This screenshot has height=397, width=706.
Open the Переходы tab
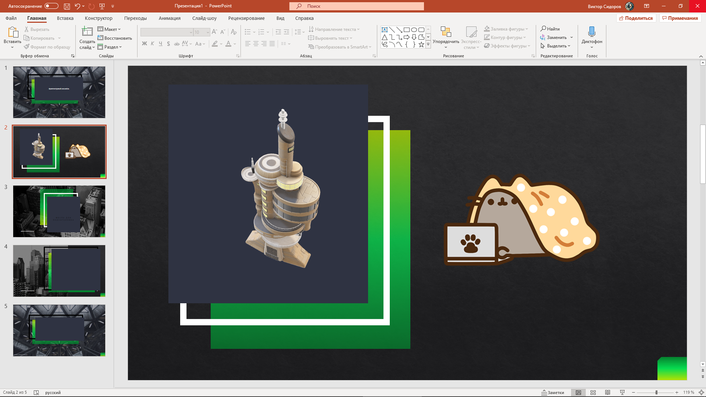135,18
